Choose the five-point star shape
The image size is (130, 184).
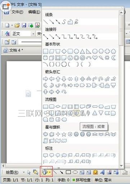click(x=64, y=135)
